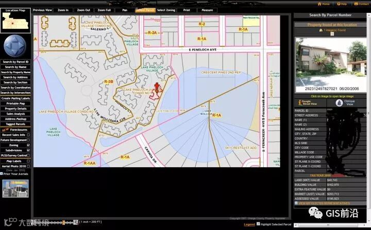371x230 pixels.
Task: Expand View My Elected Representatives
Action: pyautogui.click(x=296, y=203)
